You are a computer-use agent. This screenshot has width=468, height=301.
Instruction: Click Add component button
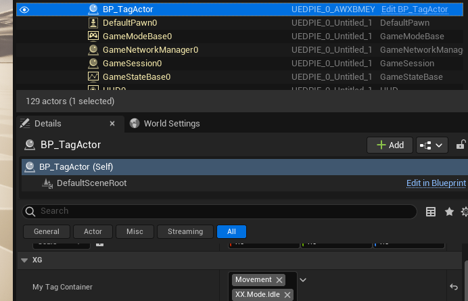point(390,145)
